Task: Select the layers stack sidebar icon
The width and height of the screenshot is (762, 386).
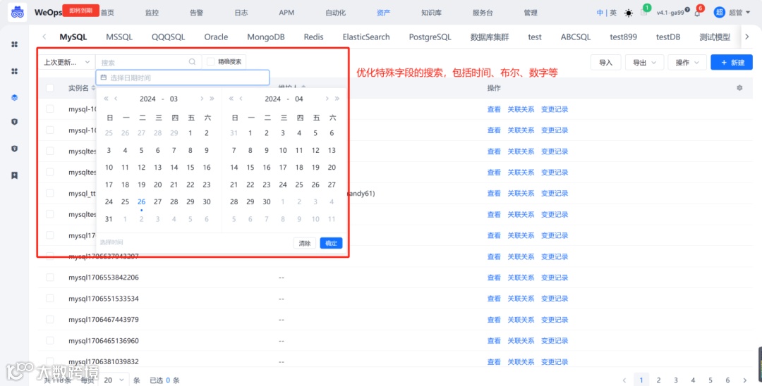Action: 15,97
